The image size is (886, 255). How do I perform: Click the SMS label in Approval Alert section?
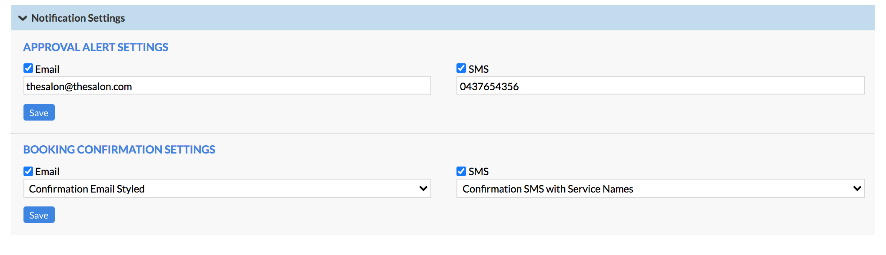tap(478, 69)
